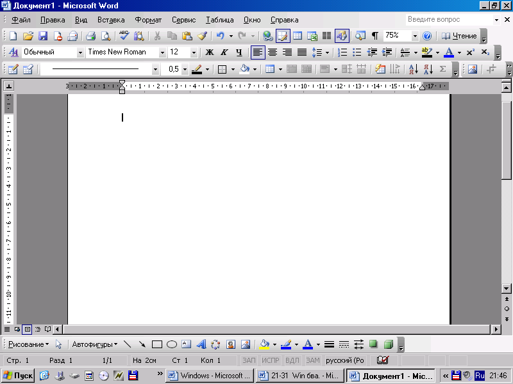Open the Правка menu
The height and width of the screenshot is (384, 513).
[x=53, y=20]
